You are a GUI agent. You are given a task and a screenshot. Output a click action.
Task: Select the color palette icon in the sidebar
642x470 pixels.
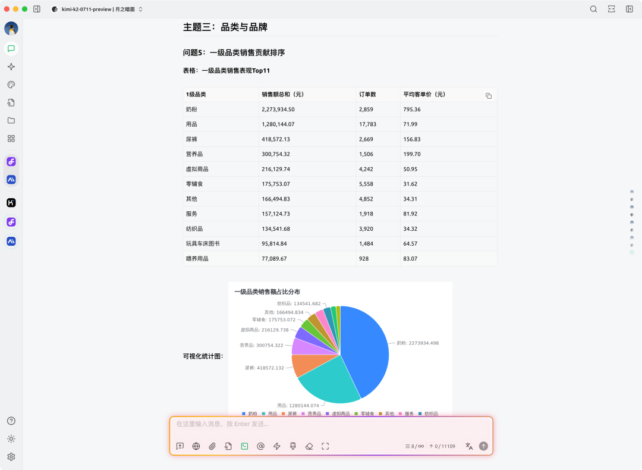point(11,84)
